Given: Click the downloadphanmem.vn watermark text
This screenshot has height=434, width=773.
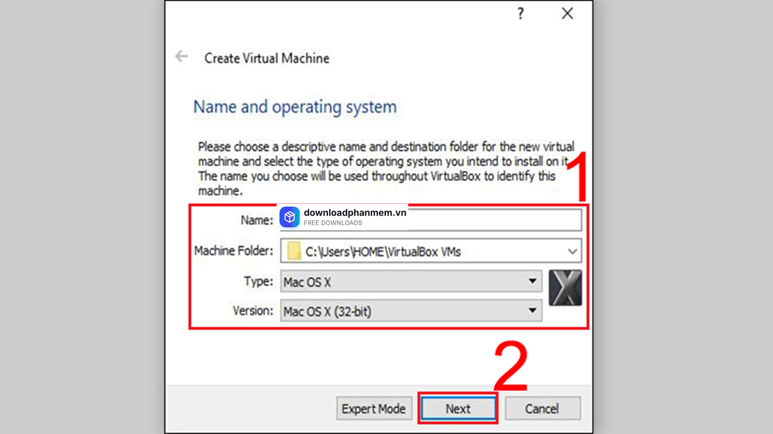Looking at the screenshot, I should pyautogui.click(x=355, y=213).
